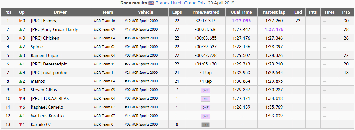Select driver name Ramon Llupart
The height and width of the screenshot is (130, 355).
tap(46, 55)
